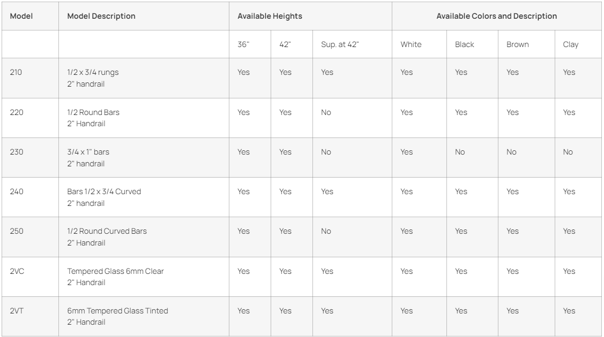Image resolution: width=604 pixels, height=337 pixels.
Task: Select the Sup. at 42" subheader
Action: (340, 44)
